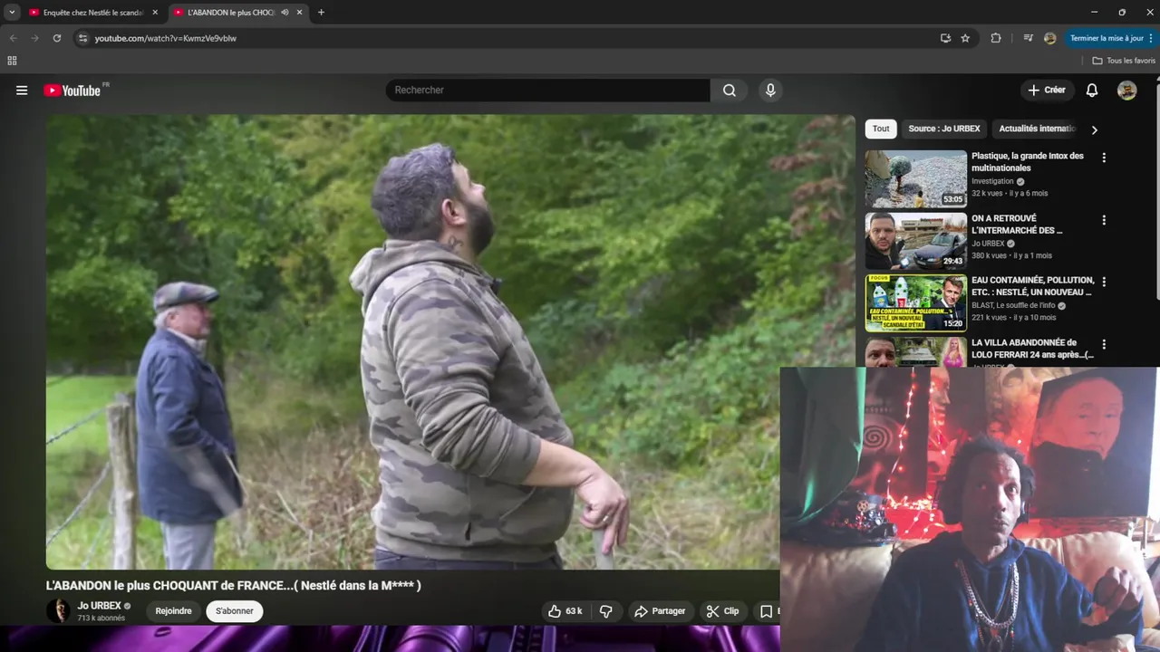Open the YouTube guide hamburger menu
1160x652 pixels.
click(22, 91)
